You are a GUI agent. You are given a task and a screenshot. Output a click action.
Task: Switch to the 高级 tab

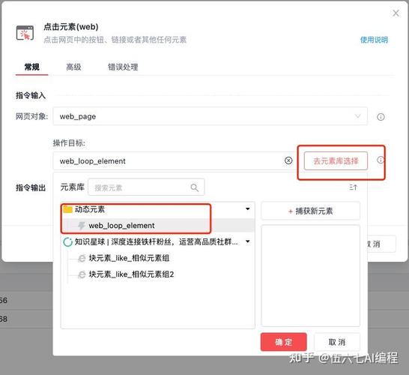tap(73, 67)
